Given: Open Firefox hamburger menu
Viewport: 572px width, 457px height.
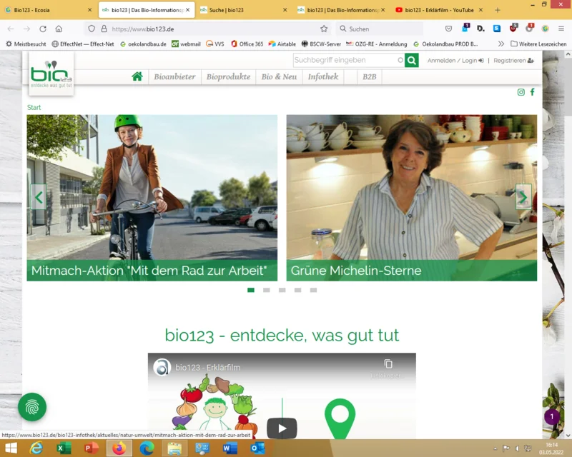Looking at the screenshot, I should coord(561,29).
